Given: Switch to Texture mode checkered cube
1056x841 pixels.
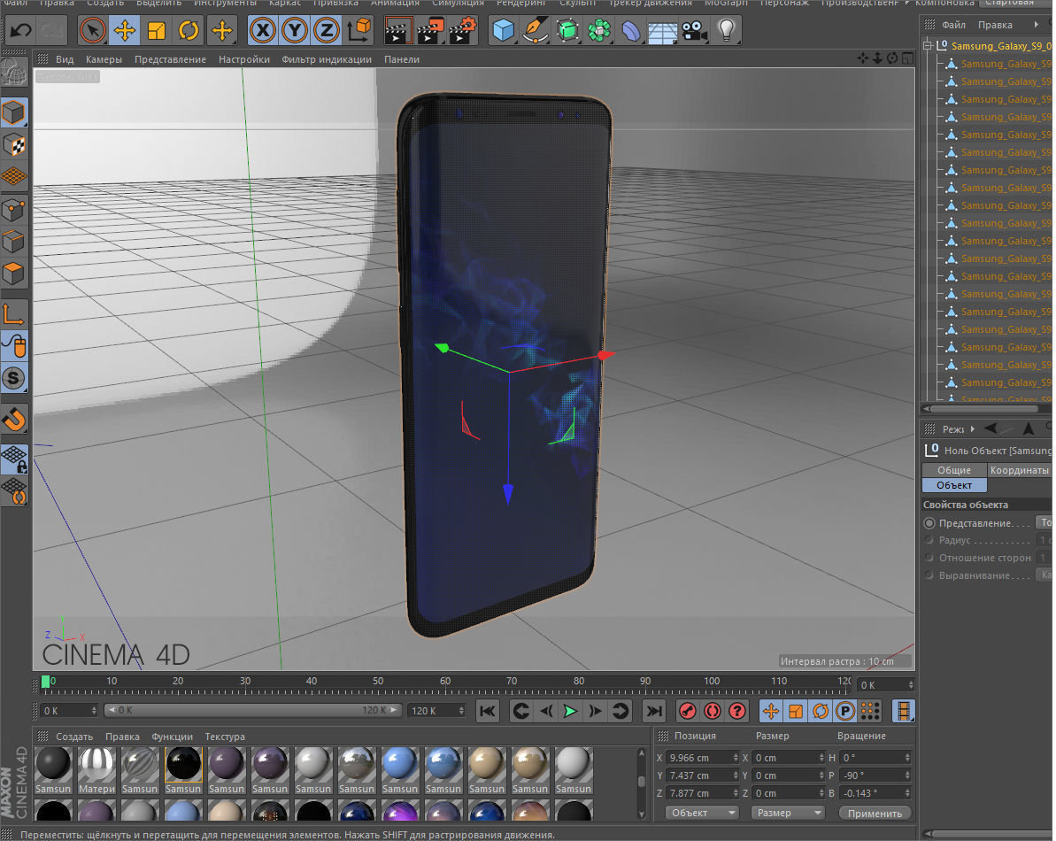Looking at the screenshot, I should 14,144.
